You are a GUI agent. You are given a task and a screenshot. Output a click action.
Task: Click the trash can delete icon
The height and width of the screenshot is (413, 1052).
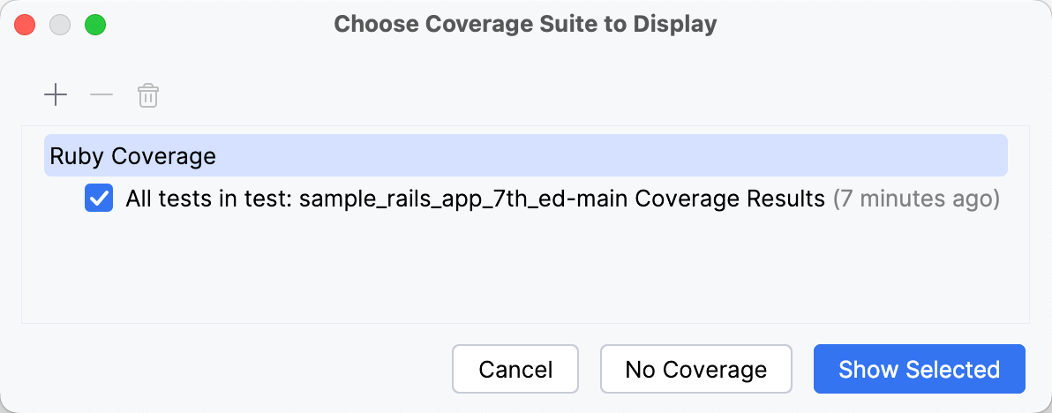147,95
